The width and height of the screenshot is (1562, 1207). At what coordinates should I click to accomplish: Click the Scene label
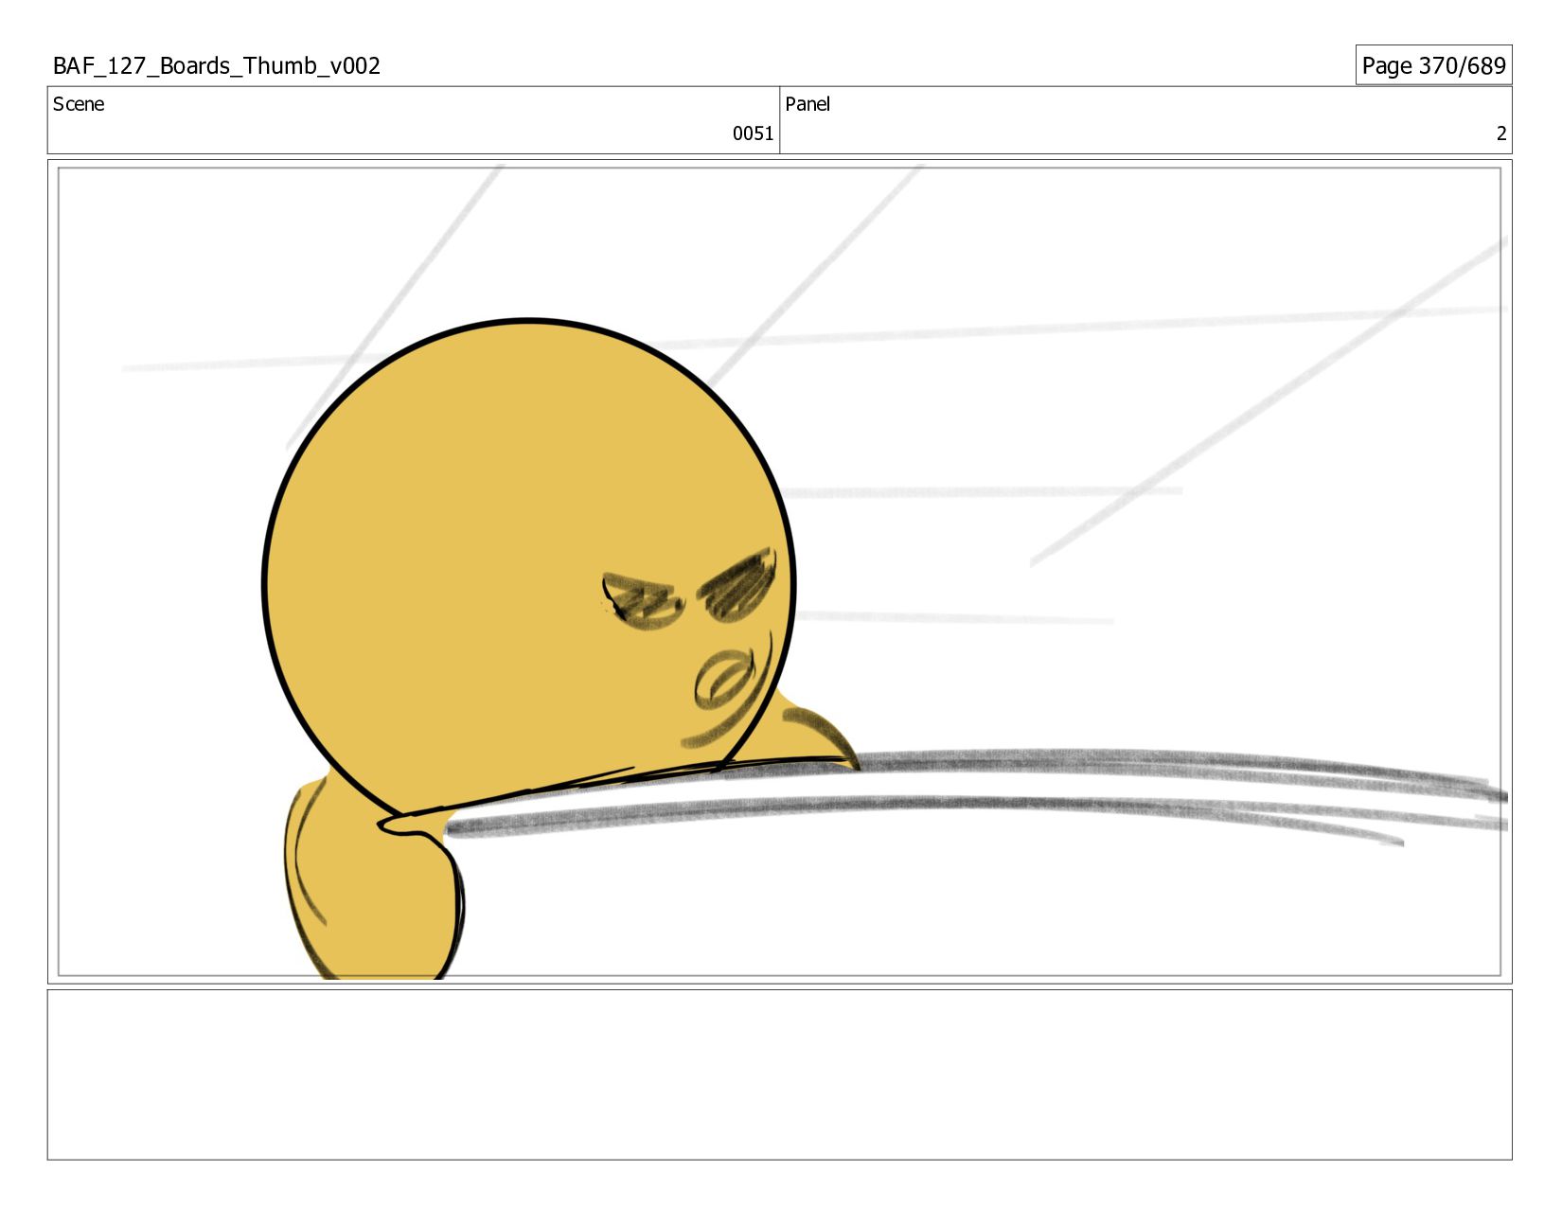[79, 104]
